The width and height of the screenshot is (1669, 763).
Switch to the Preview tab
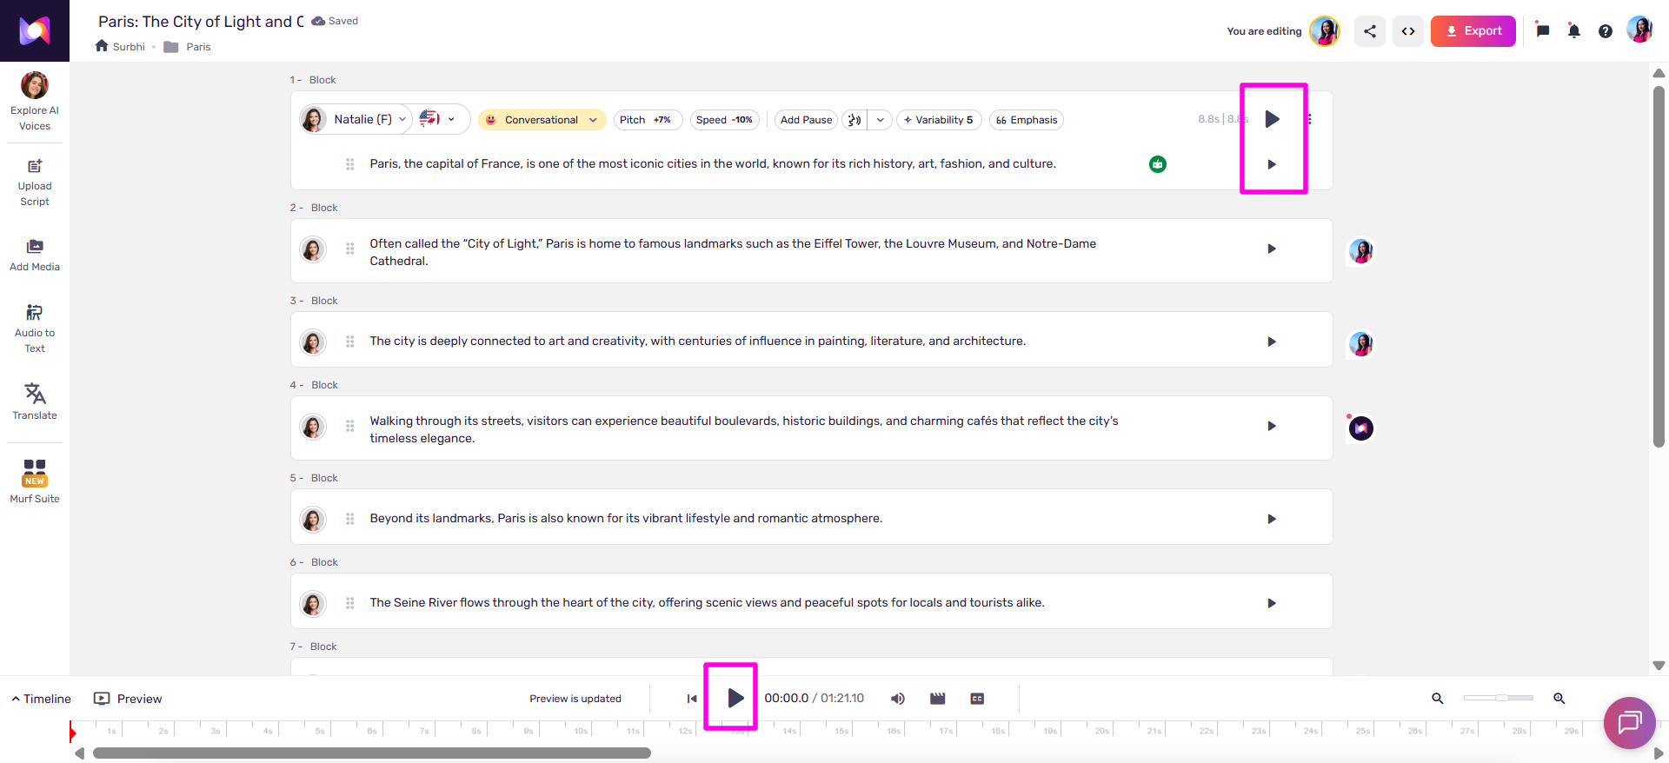[128, 699]
